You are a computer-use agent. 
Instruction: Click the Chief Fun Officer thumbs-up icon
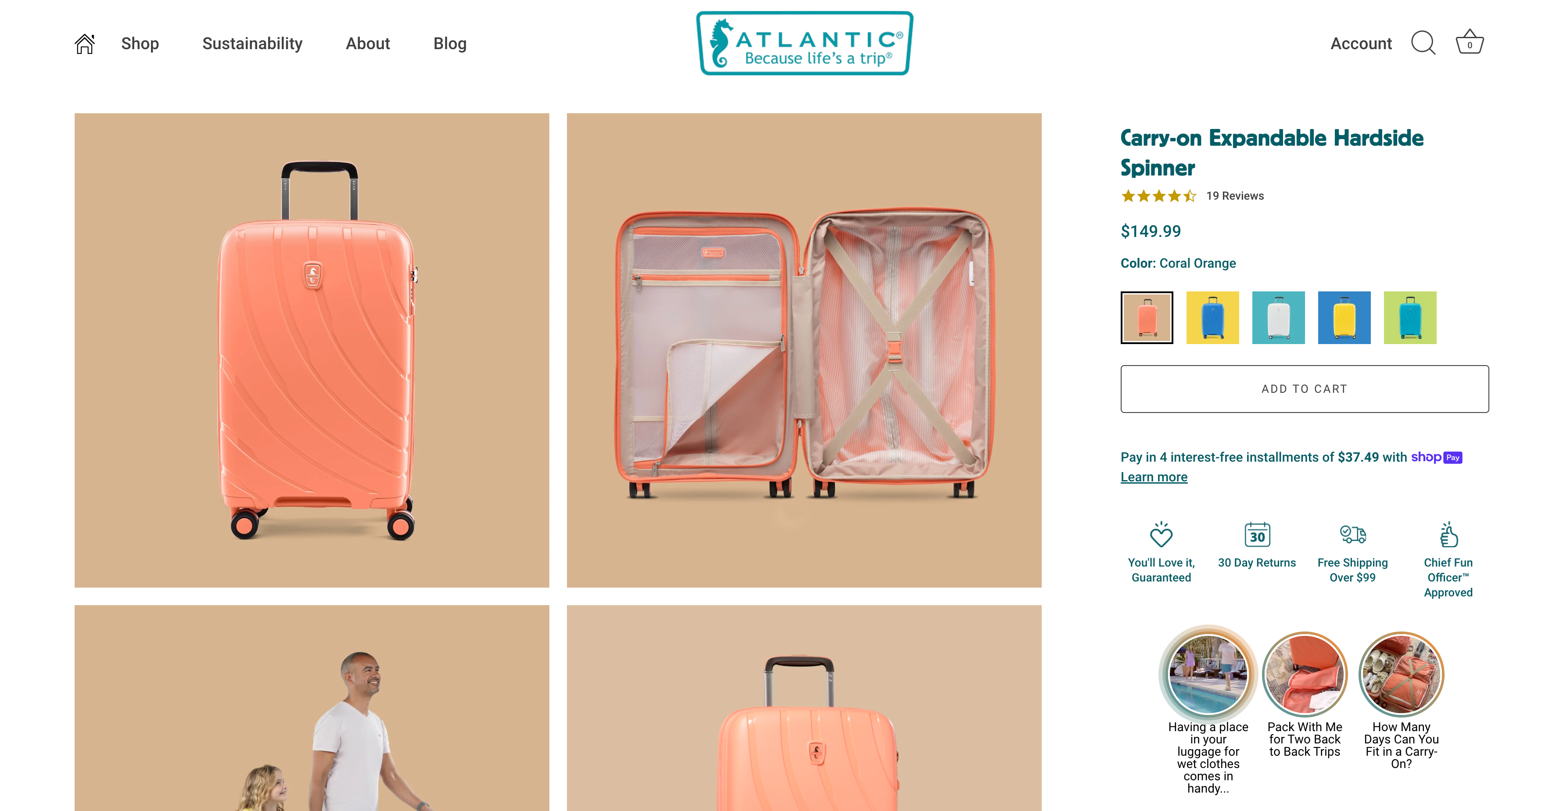click(1448, 535)
